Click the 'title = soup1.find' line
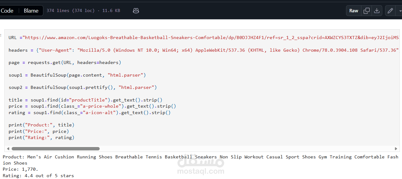 coord(86,100)
